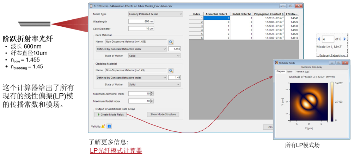Minimize the Mode Fields window
354x156 pixels.
click(332, 63)
